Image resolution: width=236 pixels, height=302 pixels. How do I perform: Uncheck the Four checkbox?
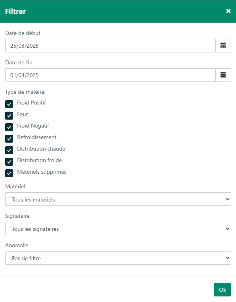pyautogui.click(x=9, y=116)
